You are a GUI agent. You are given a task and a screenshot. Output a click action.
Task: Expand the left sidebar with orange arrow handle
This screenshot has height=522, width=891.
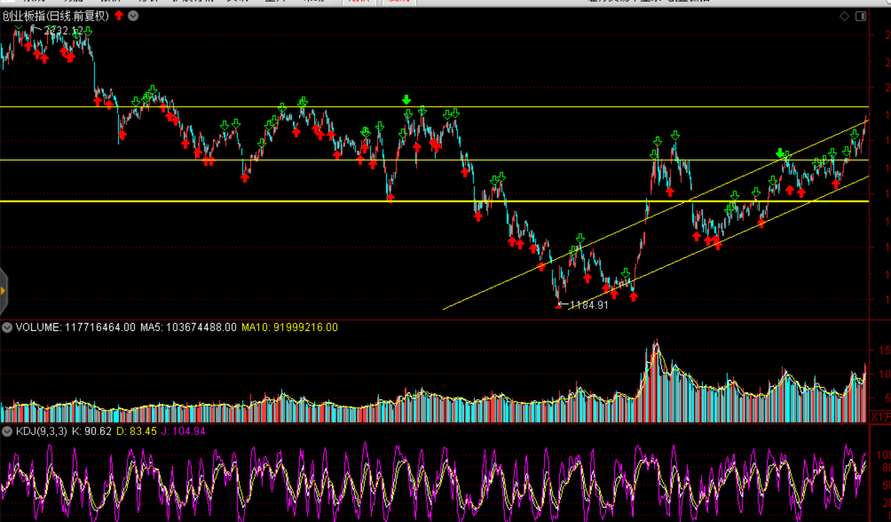point(4,291)
